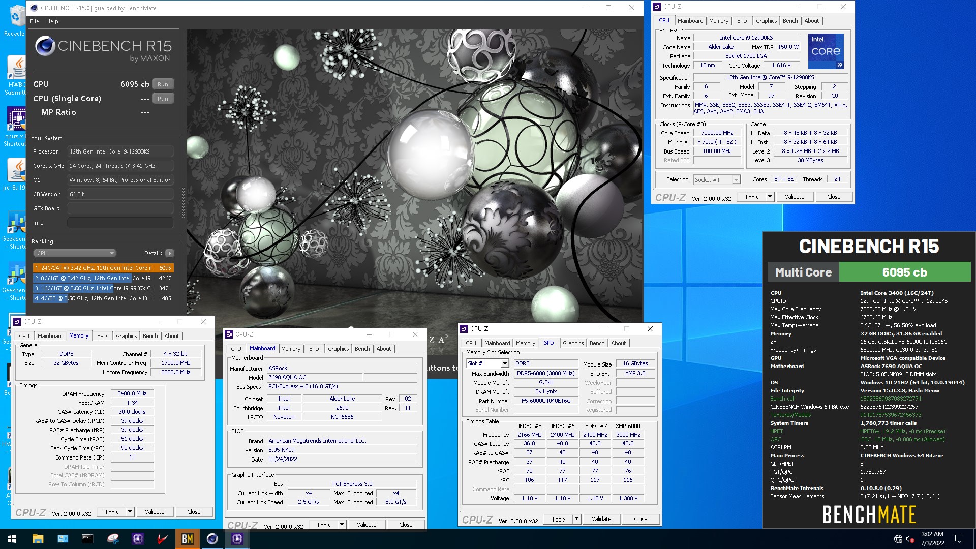The width and height of the screenshot is (976, 549).
Task: Open the Command Prompt taskbar icon
Action: tap(87, 539)
